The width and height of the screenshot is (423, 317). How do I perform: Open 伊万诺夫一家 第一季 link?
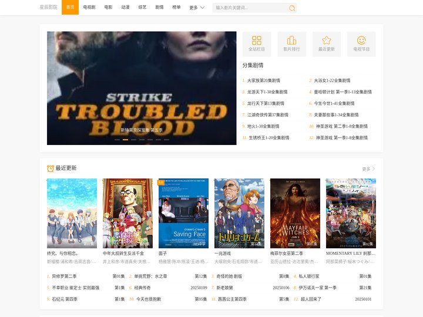317,288
